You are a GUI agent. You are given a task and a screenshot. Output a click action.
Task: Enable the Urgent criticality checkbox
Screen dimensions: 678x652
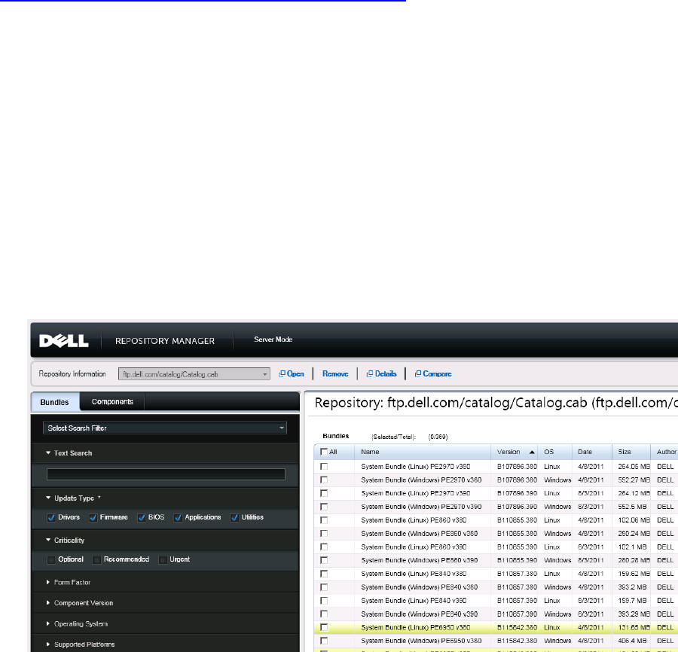[163, 560]
